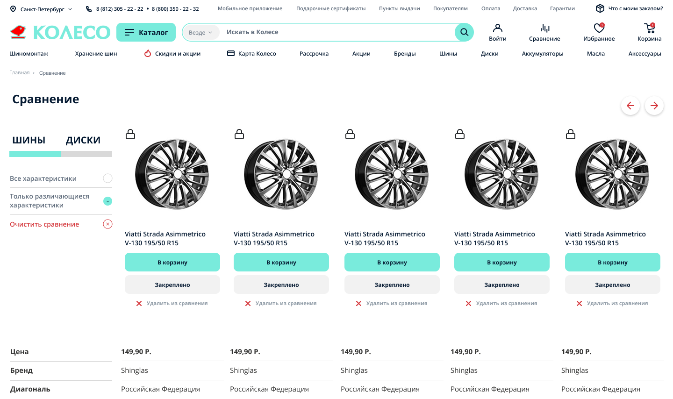Open the Корзина cart icon
This screenshot has height=399, width=673.
(x=650, y=28)
